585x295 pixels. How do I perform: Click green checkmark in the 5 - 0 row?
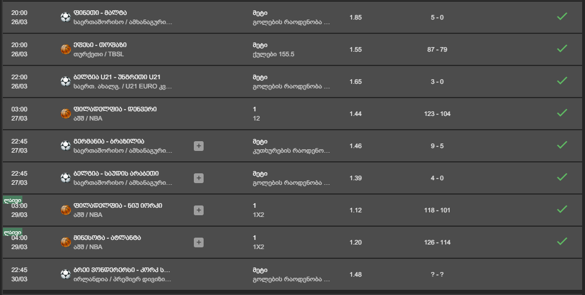click(x=562, y=17)
